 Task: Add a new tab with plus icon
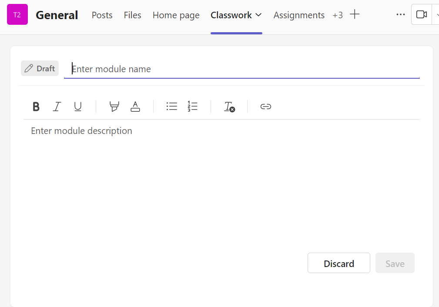pos(355,15)
